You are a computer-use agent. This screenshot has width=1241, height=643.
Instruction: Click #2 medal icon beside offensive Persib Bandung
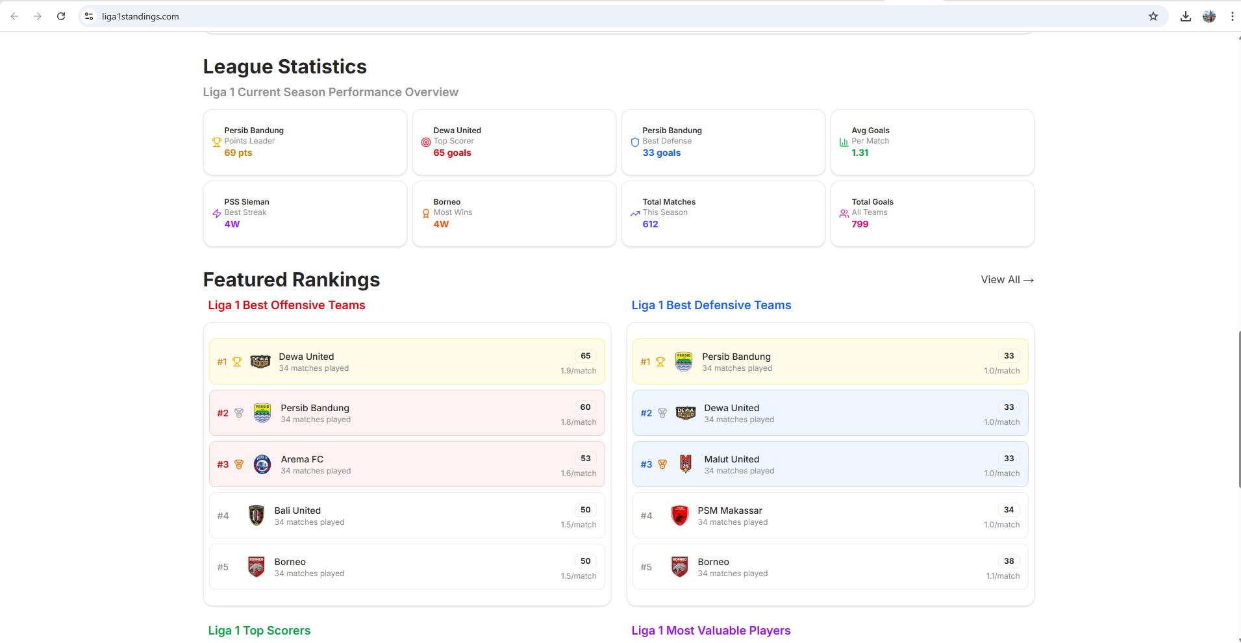(x=239, y=413)
